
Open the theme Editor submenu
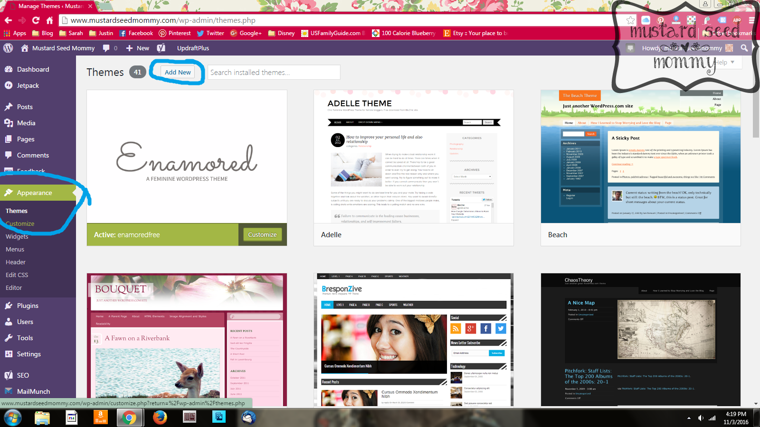click(14, 288)
